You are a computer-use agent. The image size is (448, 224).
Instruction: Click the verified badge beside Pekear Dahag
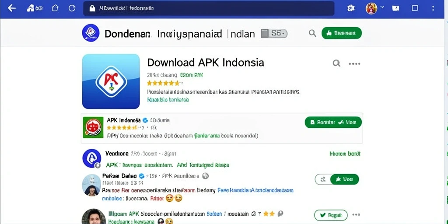(141, 176)
